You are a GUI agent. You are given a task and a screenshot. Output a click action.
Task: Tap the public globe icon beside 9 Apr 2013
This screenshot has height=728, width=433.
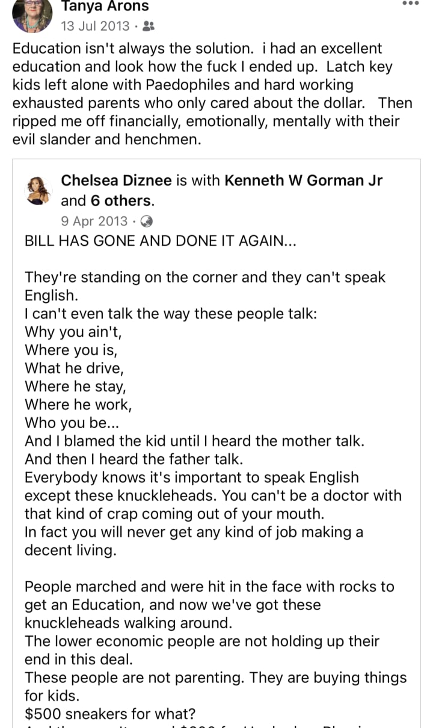coord(146,221)
